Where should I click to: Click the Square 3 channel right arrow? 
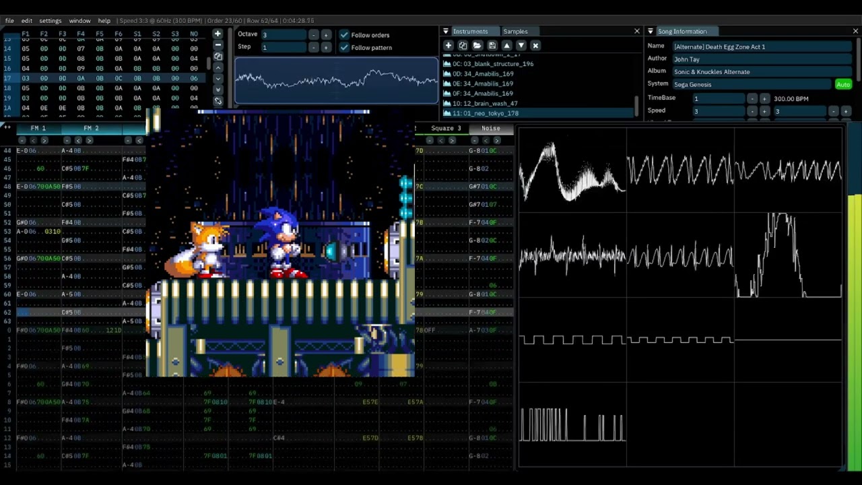(453, 140)
